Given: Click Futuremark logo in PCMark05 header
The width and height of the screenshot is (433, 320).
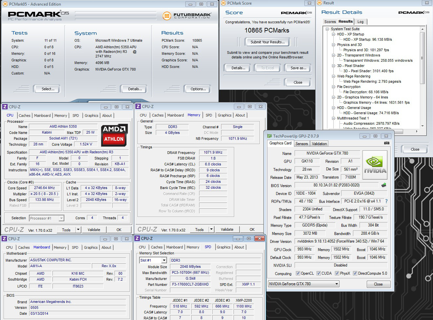Looking at the screenshot, I should coord(187,15).
